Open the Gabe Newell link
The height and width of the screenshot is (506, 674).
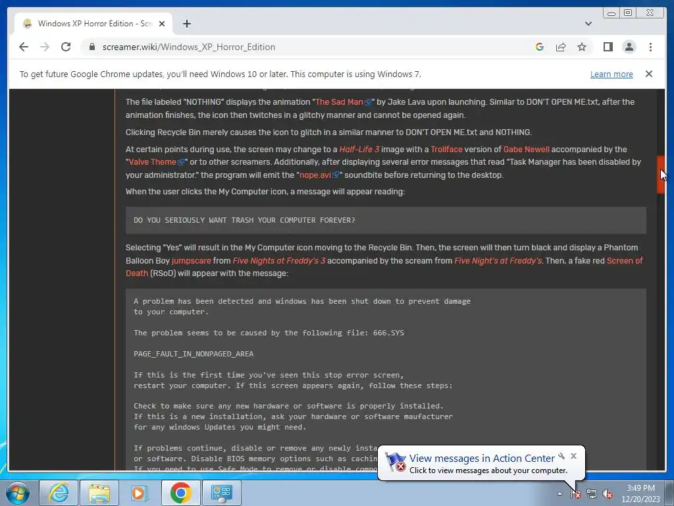pyautogui.click(x=526, y=150)
